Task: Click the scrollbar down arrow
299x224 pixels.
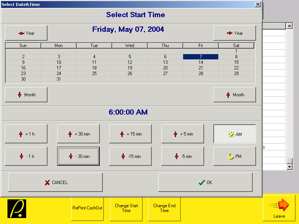Action: 289,167
